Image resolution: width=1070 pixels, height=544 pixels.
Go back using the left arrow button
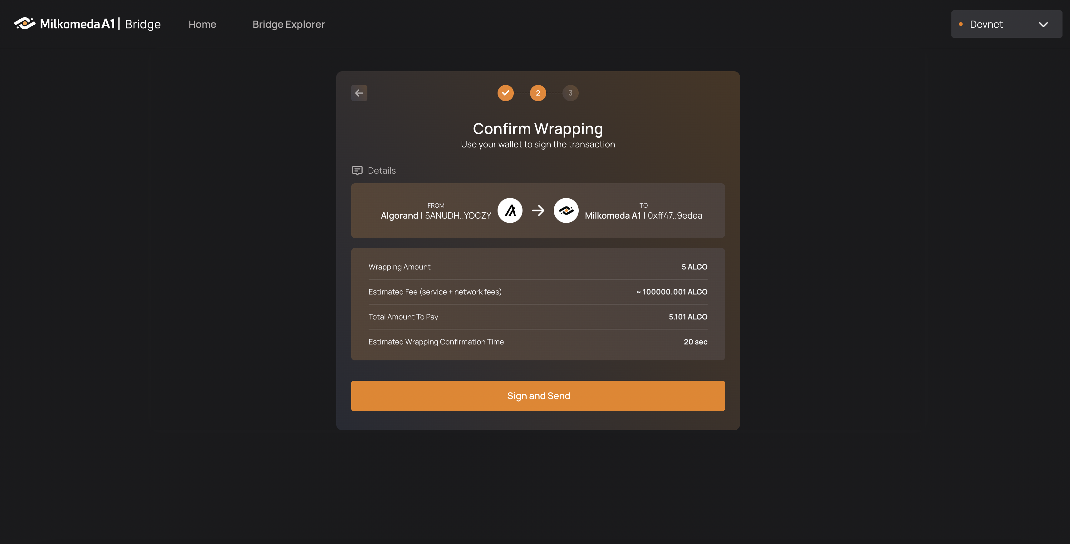[x=359, y=93]
